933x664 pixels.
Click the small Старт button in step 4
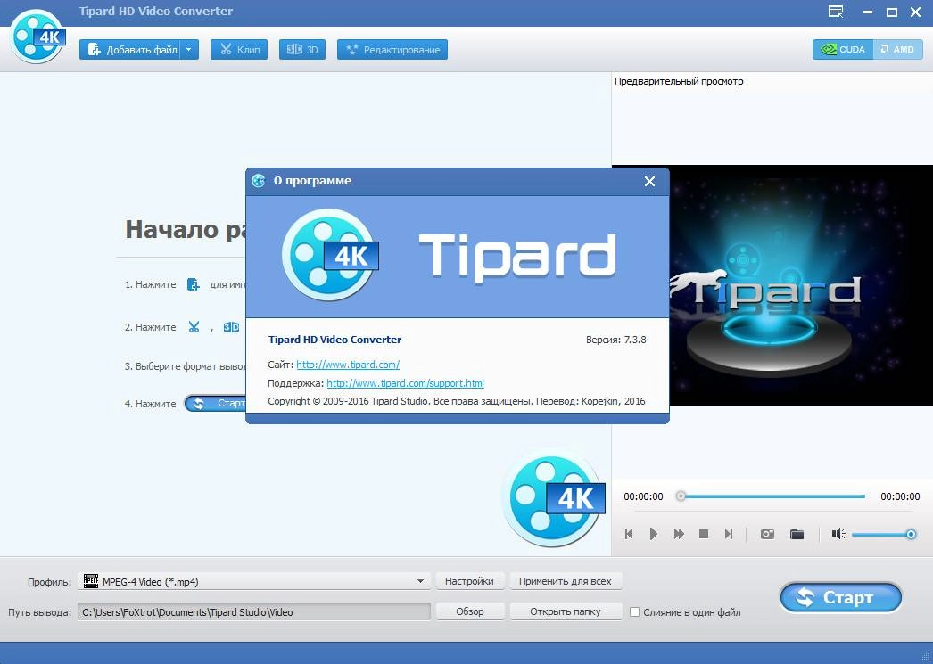pyautogui.click(x=215, y=404)
